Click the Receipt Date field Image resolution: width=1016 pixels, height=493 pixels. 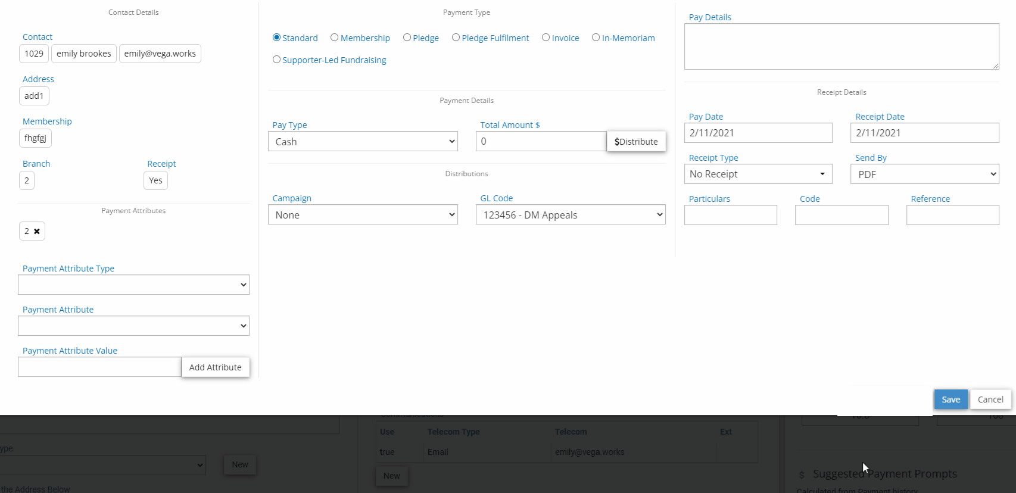coord(924,133)
